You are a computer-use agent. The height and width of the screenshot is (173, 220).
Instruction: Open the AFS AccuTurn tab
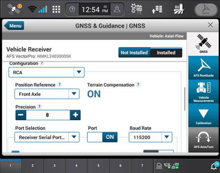[204, 140]
